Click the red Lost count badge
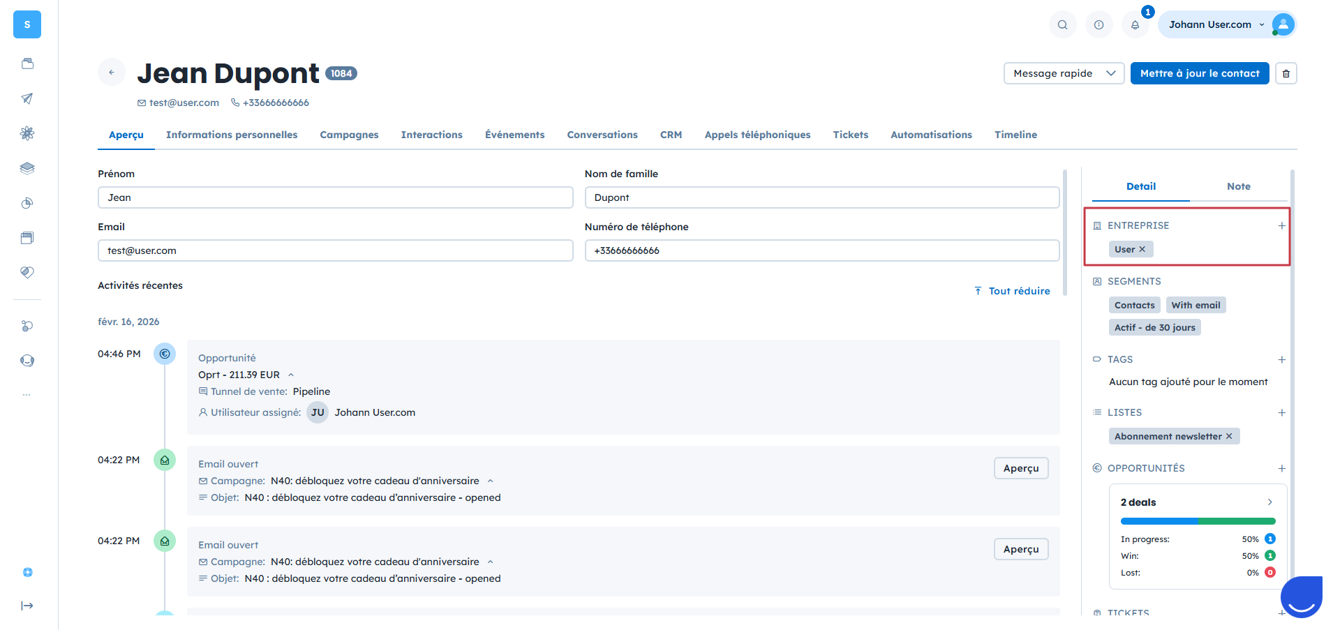The height and width of the screenshot is (630, 1333). tap(1270, 573)
